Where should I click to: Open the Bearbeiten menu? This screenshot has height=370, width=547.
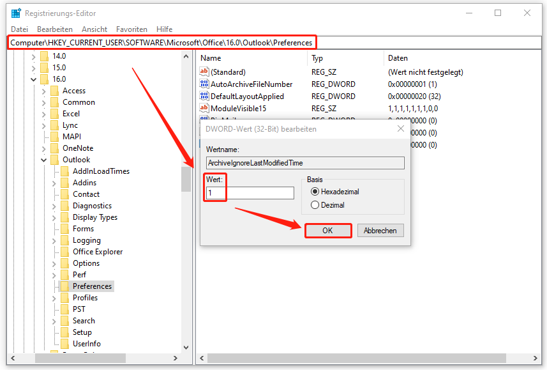tap(55, 29)
